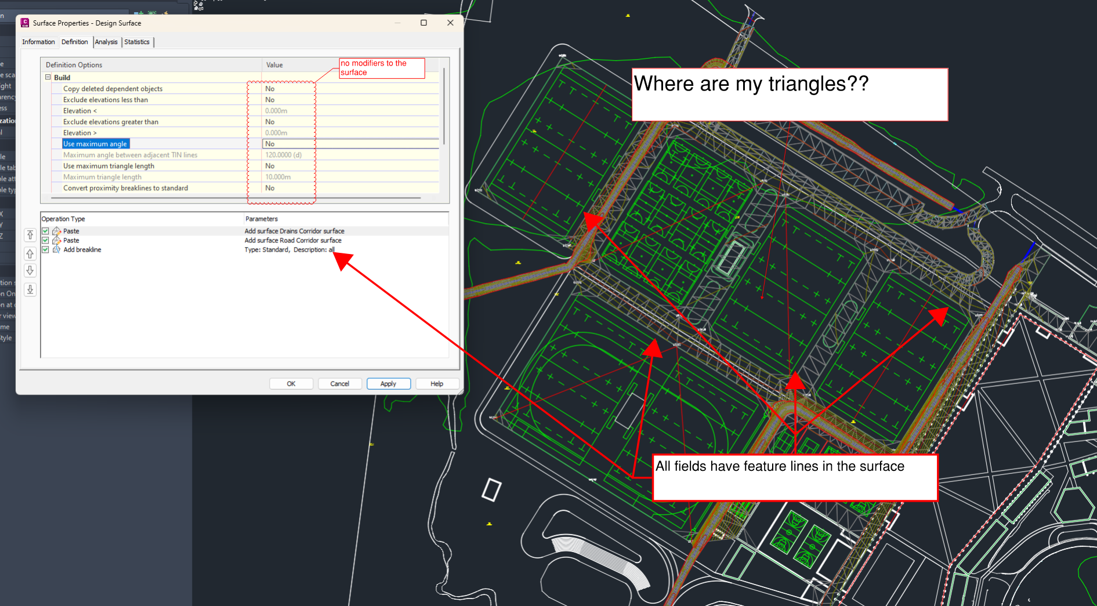
Task: Click the move-to-top arrow for operations list
Action: (x=30, y=235)
